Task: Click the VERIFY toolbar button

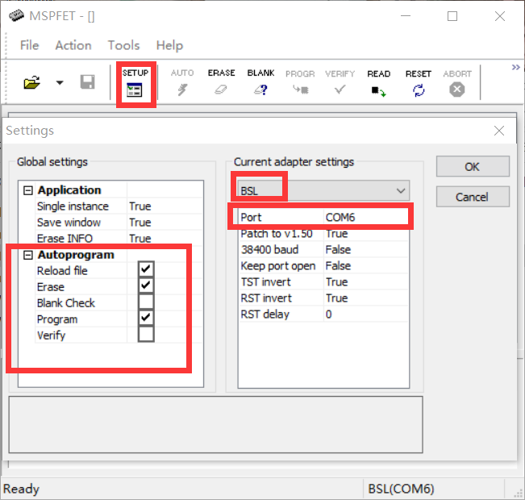Action: 340,83
